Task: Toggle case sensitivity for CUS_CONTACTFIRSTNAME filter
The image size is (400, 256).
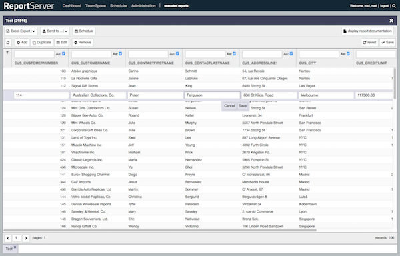Action: (x=177, y=54)
